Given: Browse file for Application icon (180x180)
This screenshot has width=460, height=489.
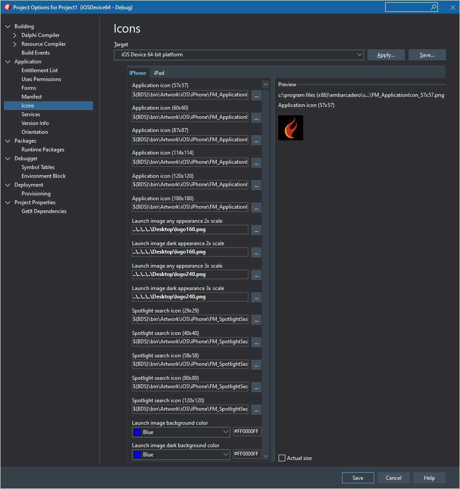Looking at the screenshot, I should pos(256,208).
